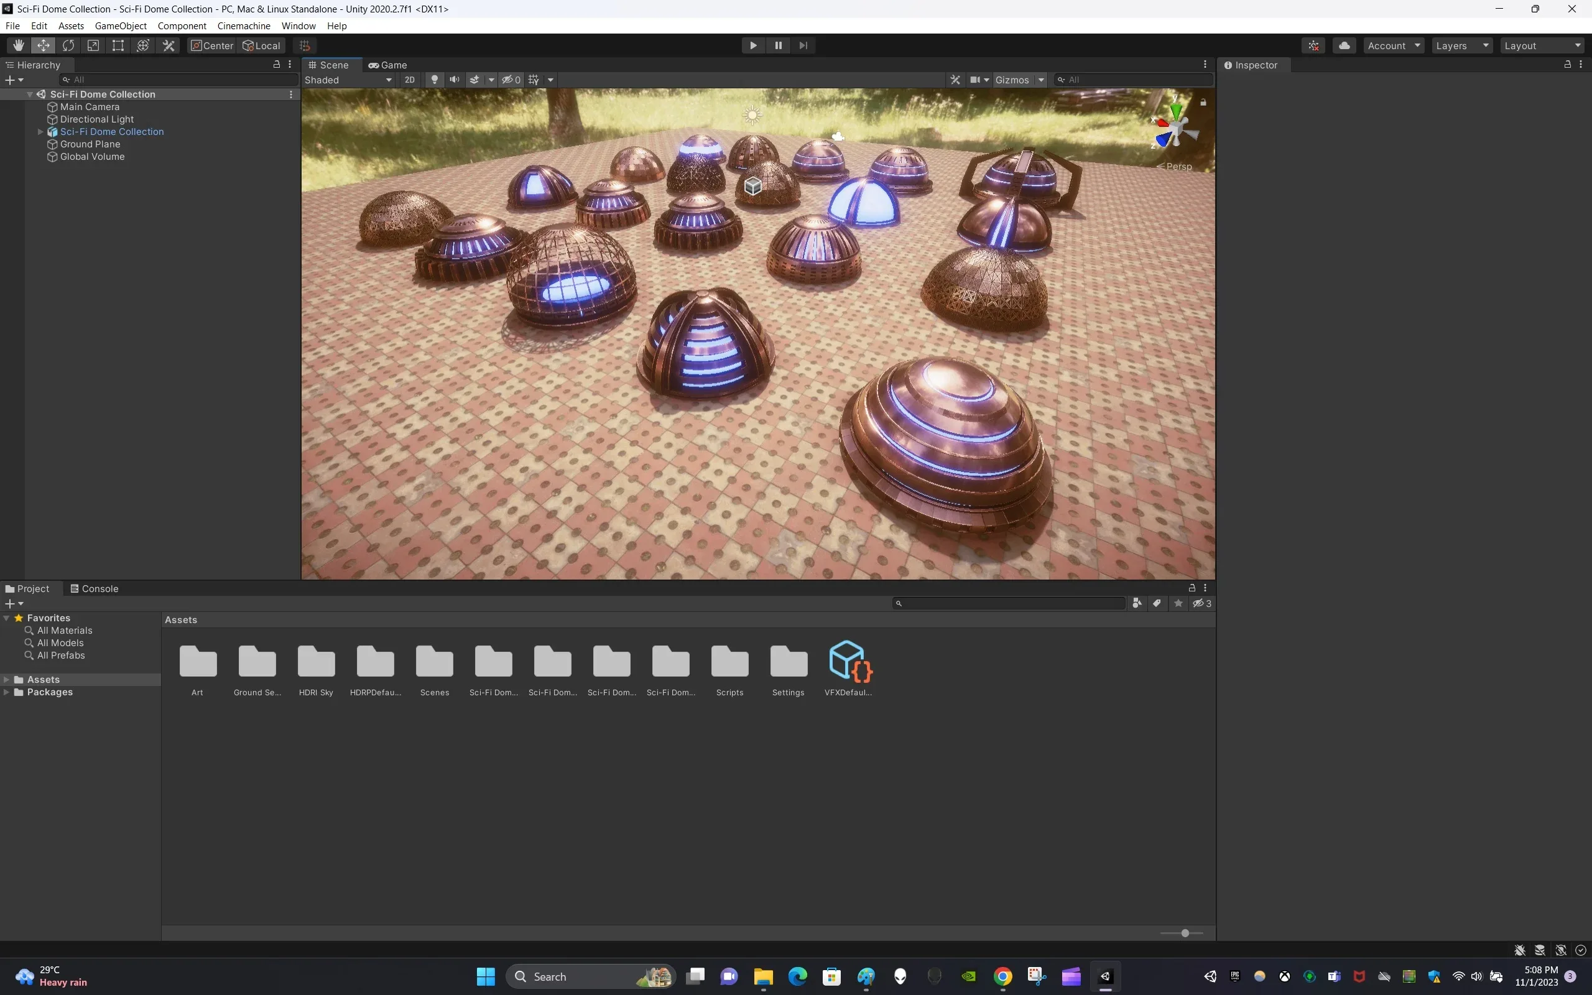Toggle 2D scene view mode

[x=410, y=80]
